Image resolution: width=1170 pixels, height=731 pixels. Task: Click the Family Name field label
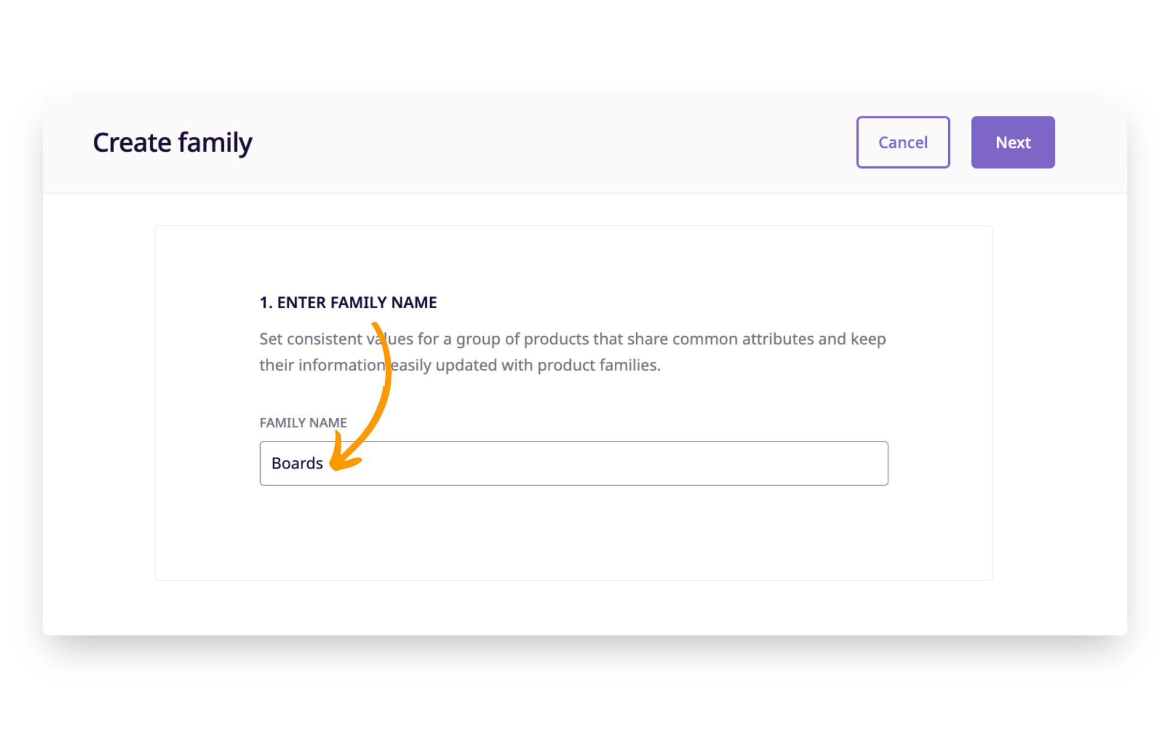pyautogui.click(x=303, y=422)
